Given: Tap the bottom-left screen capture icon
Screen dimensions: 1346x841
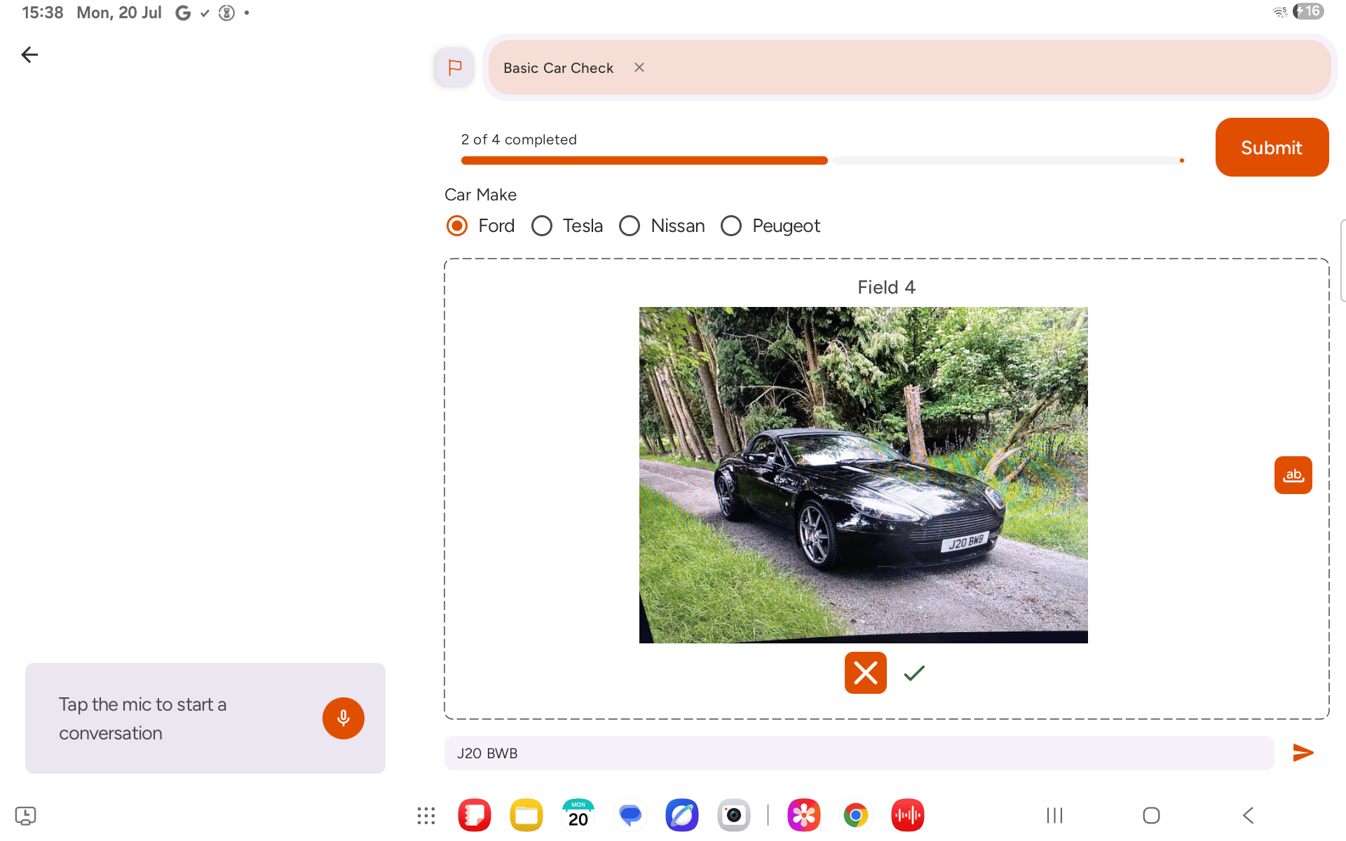Looking at the screenshot, I should click(25, 816).
